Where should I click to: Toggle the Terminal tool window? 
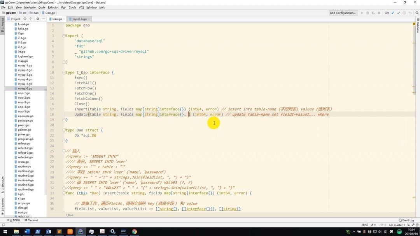32,220
